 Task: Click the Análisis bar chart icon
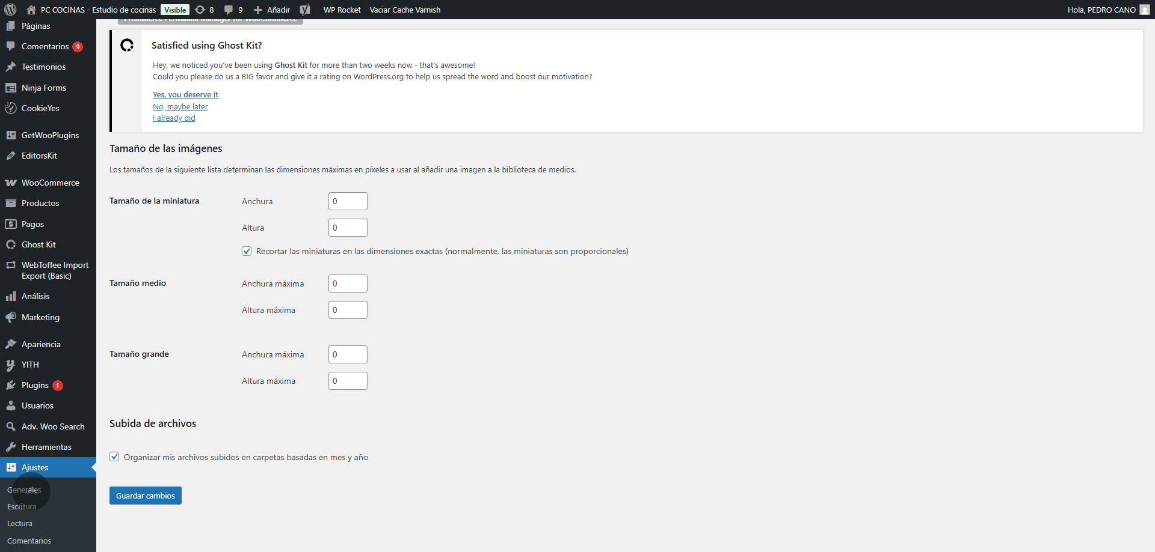point(11,296)
